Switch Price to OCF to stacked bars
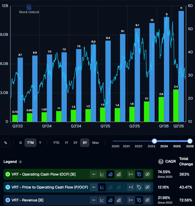The image size is (195, 206). point(119,187)
